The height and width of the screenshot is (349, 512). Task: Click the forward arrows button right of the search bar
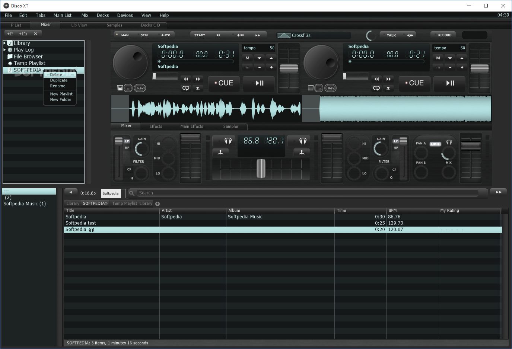tap(499, 192)
